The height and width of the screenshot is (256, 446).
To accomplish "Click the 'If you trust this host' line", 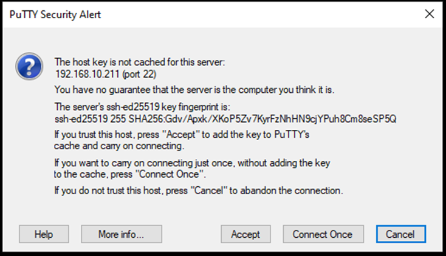I will pos(182,135).
